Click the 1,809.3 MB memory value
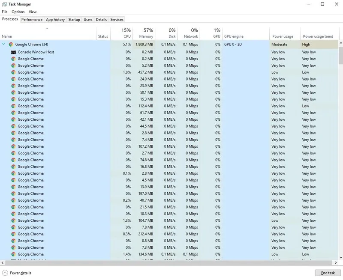The image size is (343, 280). coord(144,45)
